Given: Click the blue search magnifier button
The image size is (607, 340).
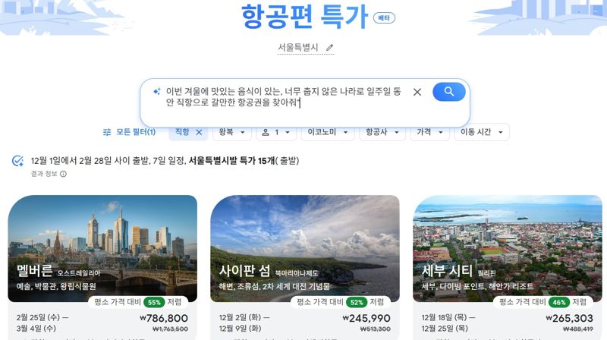Looking at the screenshot, I should tap(448, 92).
